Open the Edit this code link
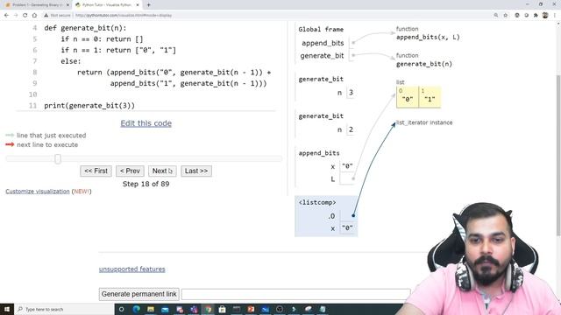 146,123
